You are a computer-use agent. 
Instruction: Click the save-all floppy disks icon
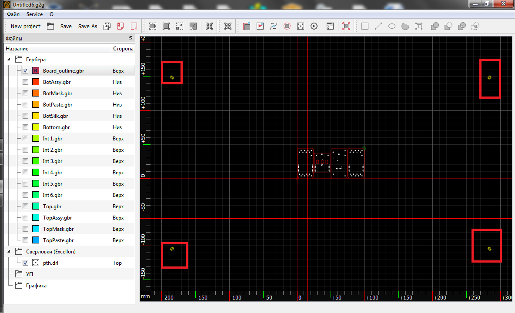(107, 26)
